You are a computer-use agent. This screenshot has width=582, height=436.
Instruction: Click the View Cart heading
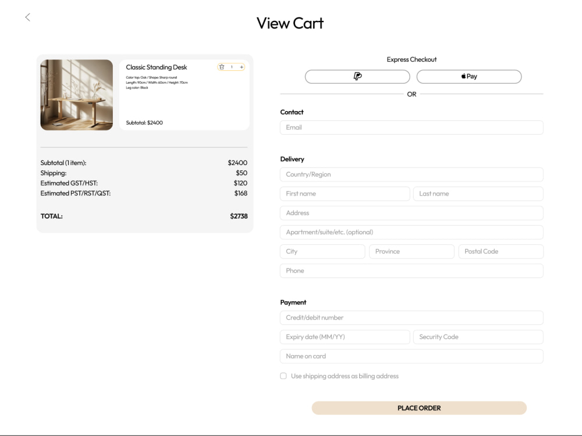point(290,23)
